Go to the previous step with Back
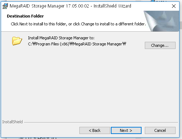The height and width of the screenshot is (139, 182). [95, 130]
